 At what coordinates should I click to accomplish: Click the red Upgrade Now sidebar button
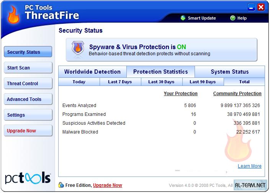click(28, 131)
